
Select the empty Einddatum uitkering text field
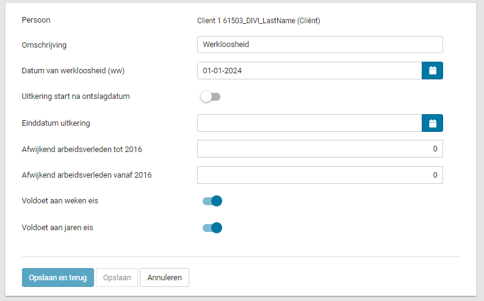(309, 123)
